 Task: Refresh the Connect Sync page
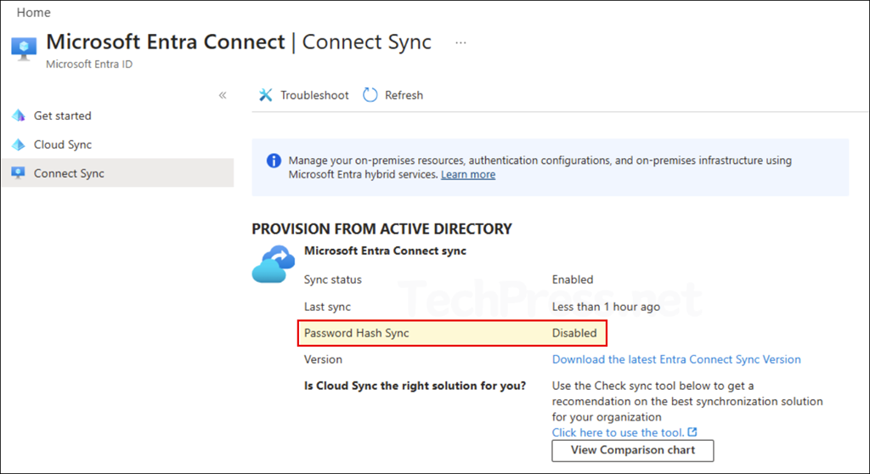[x=393, y=95]
